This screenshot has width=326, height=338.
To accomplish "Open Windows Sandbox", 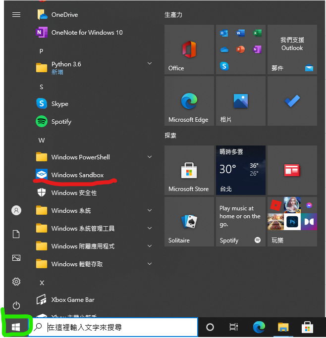I will 93,175.
